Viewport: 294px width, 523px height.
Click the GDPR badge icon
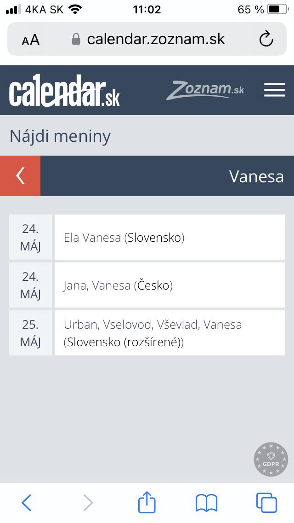[271, 459]
